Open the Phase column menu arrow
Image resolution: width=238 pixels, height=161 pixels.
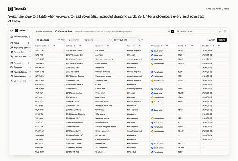click(x=139, y=46)
